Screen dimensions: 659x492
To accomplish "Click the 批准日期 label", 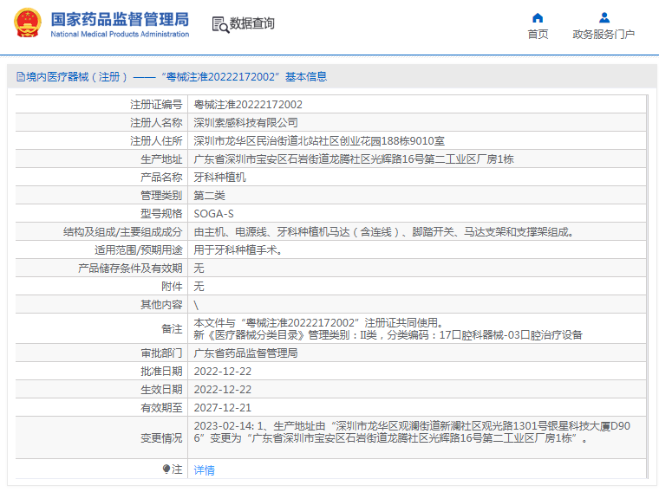I will [x=161, y=372].
